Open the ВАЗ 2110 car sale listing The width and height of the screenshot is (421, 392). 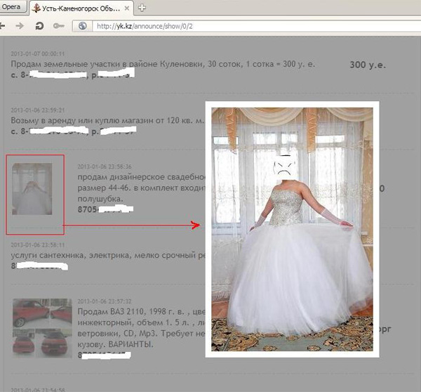point(140,311)
